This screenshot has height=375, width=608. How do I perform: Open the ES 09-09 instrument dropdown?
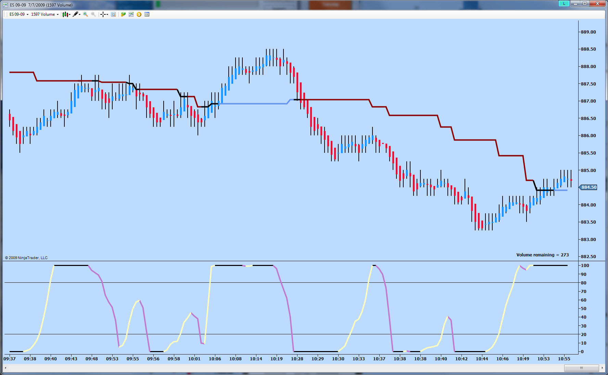(19, 14)
